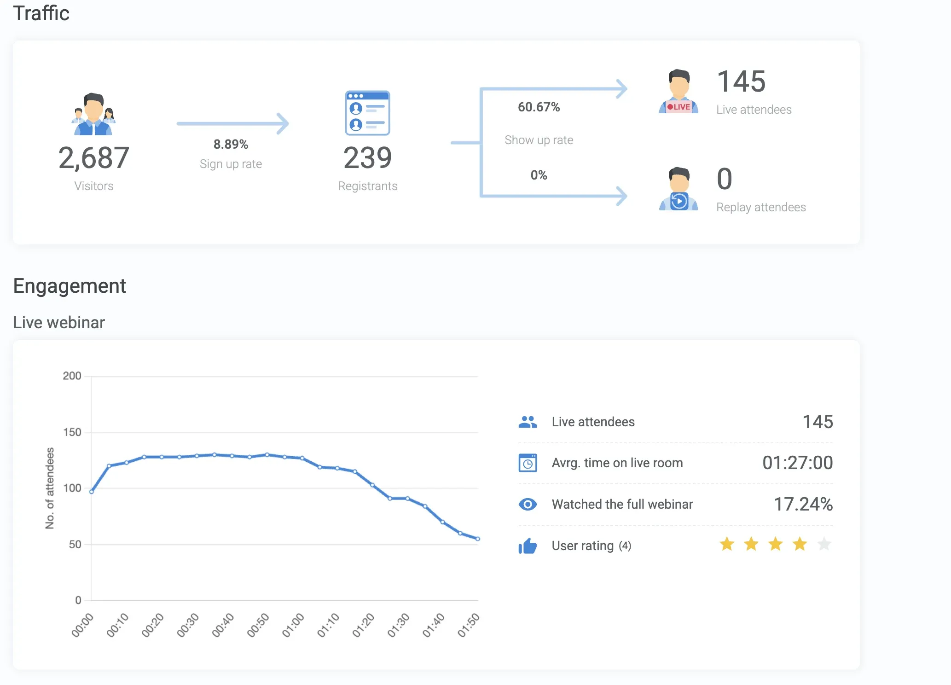Click the Registrants form icon
The width and height of the screenshot is (951, 685).
coord(367,113)
